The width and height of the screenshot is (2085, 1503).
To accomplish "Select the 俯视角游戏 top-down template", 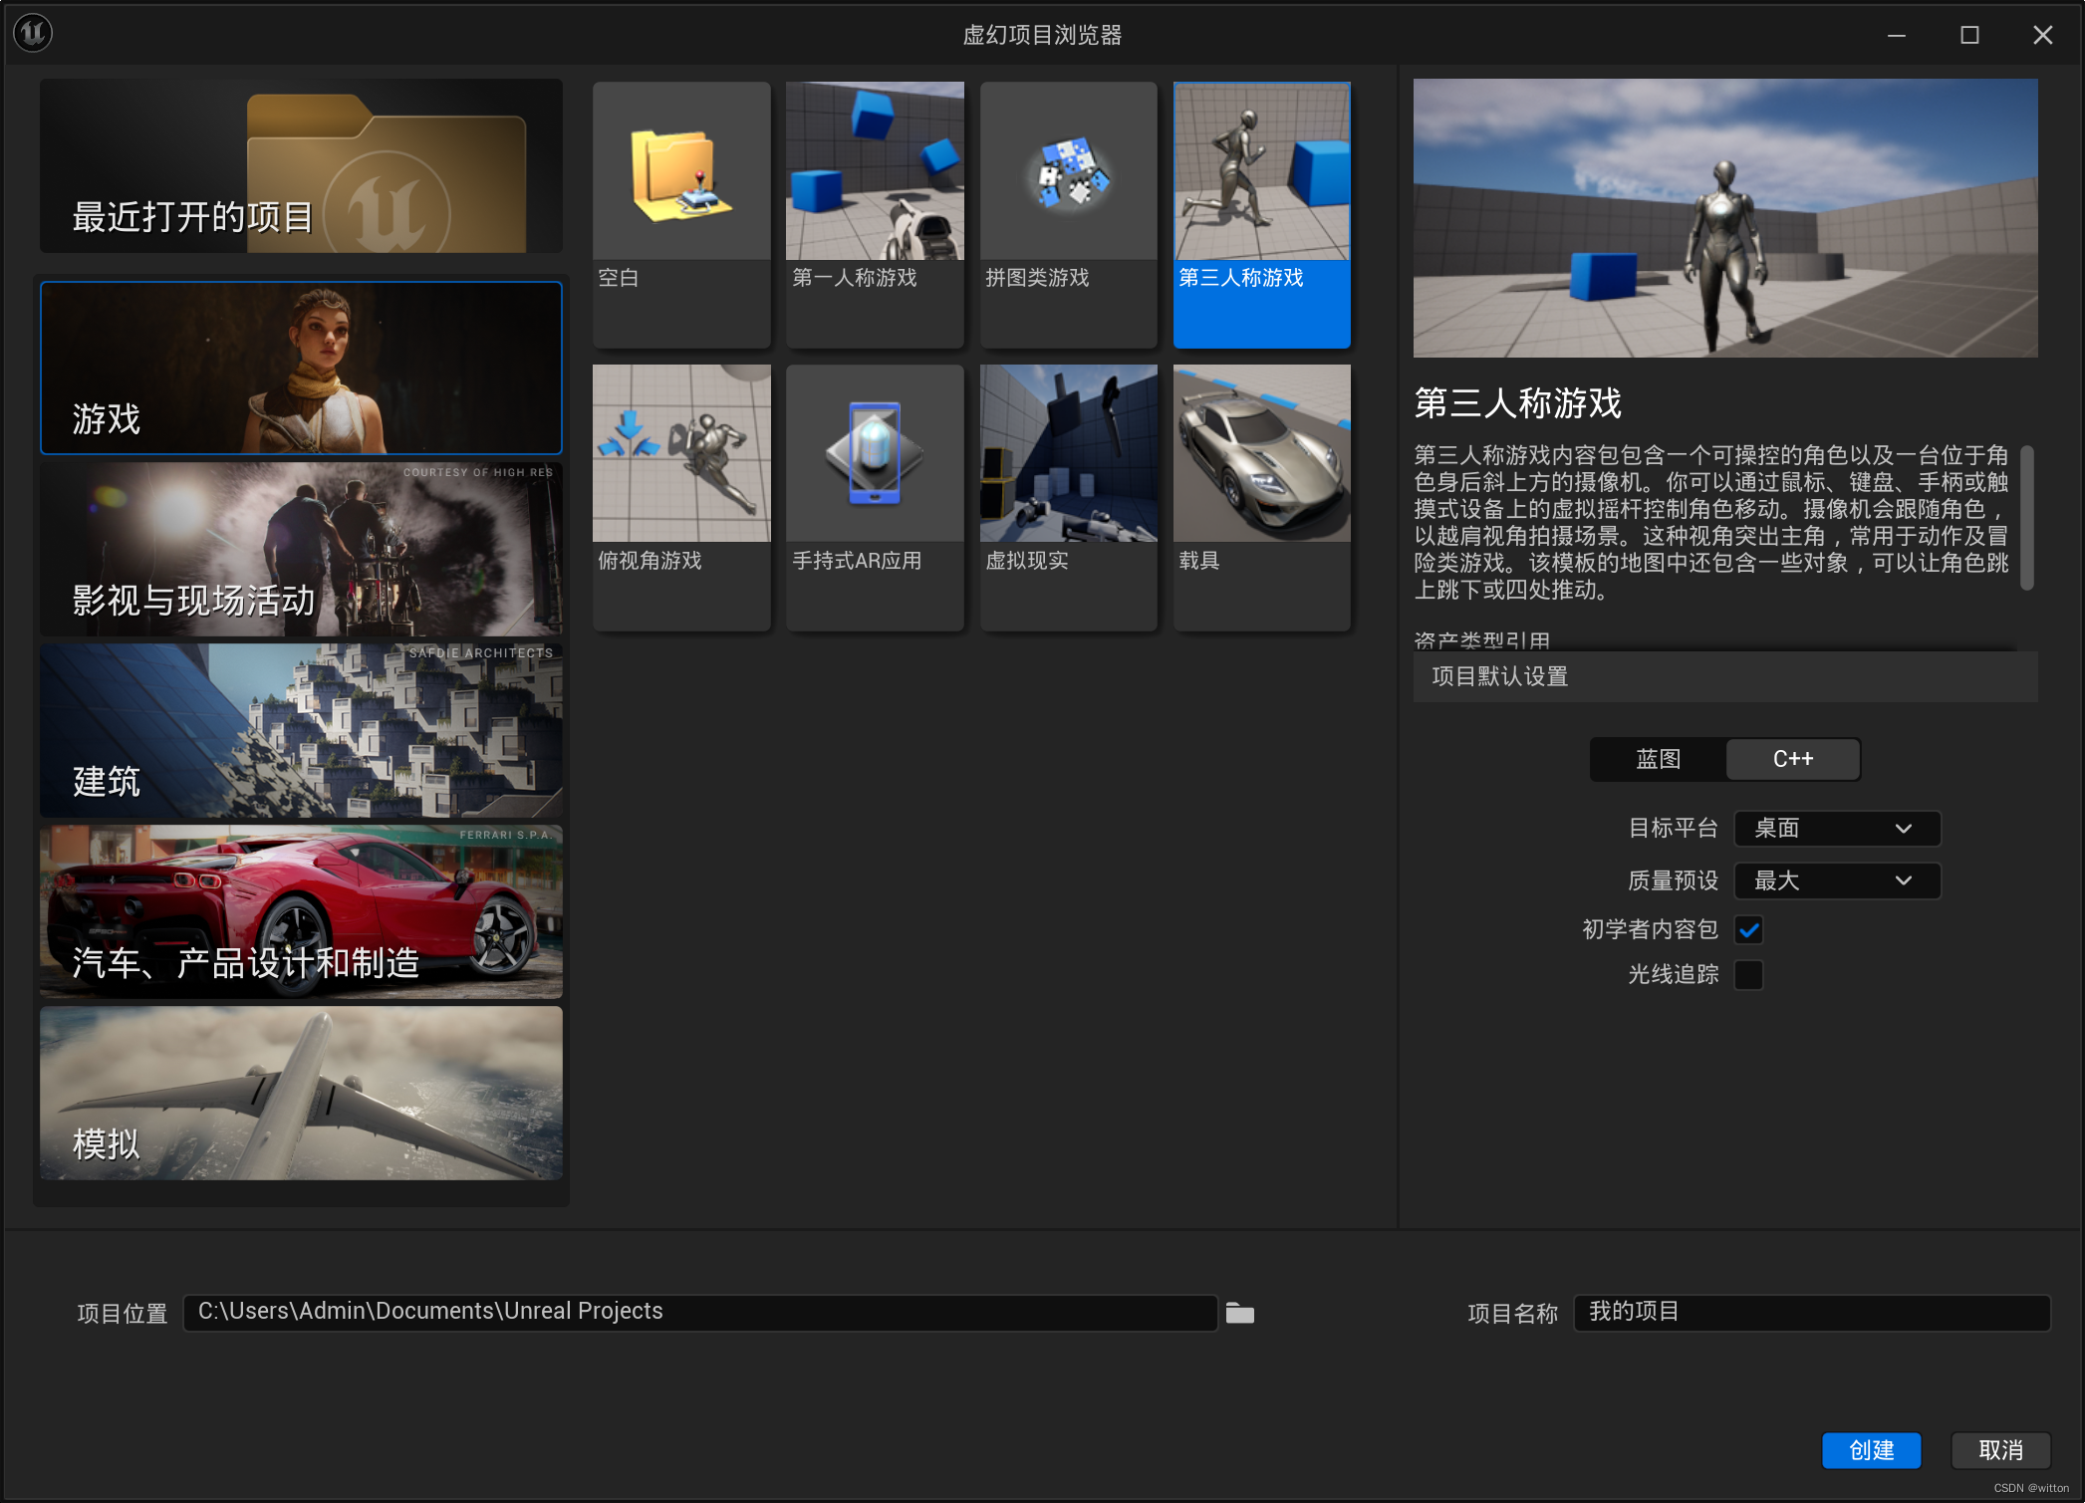I will point(681,456).
